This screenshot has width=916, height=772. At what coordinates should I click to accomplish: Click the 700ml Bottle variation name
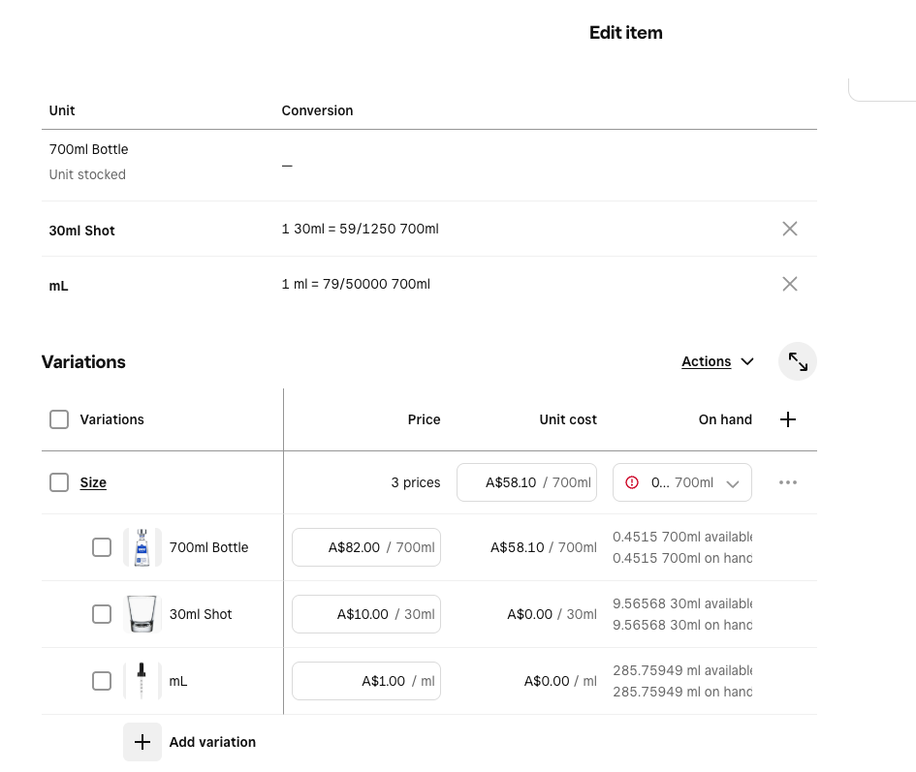(x=208, y=547)
